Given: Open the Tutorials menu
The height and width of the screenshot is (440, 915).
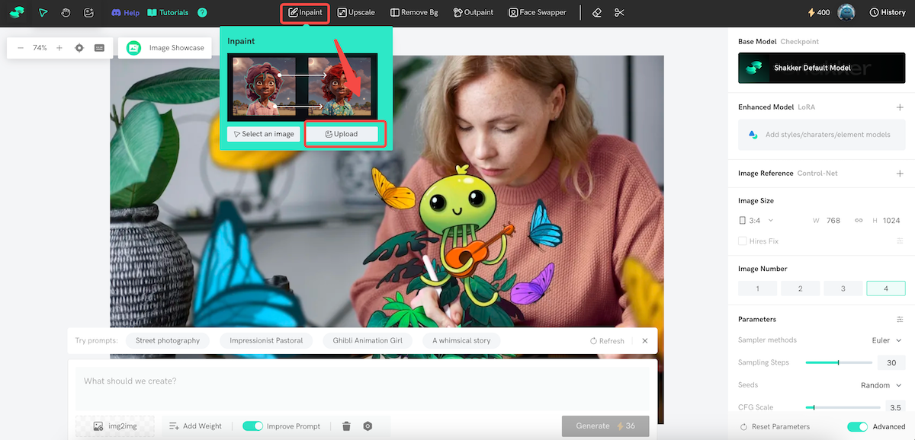Looking at the screenshot, I should (168, 12).
